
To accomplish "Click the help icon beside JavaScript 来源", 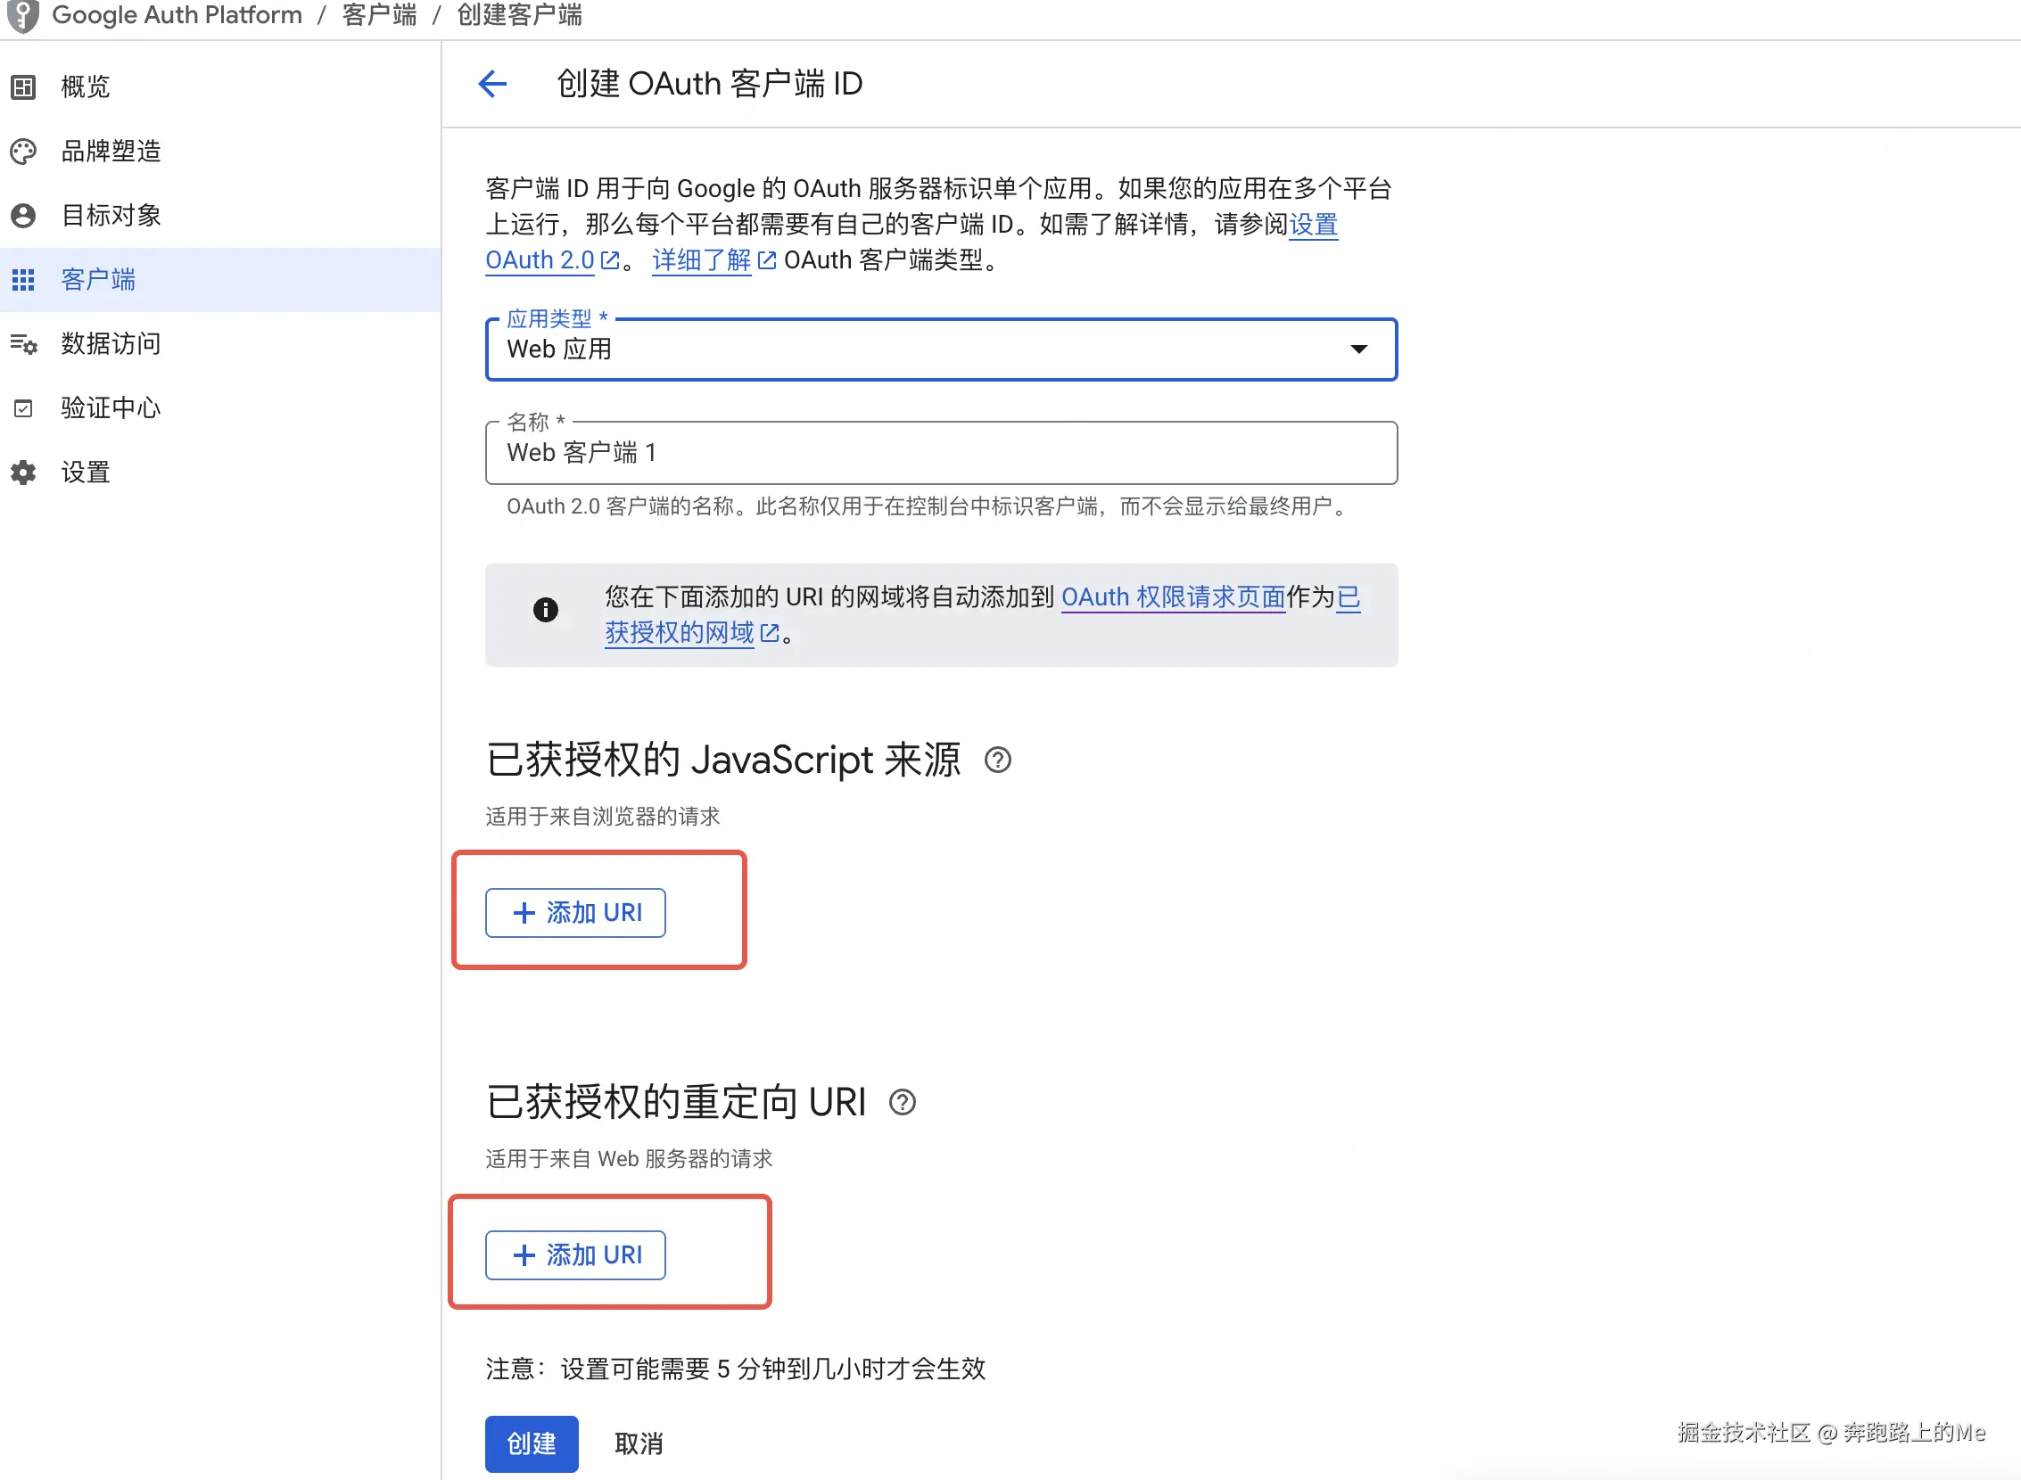I will coord(997,760).
